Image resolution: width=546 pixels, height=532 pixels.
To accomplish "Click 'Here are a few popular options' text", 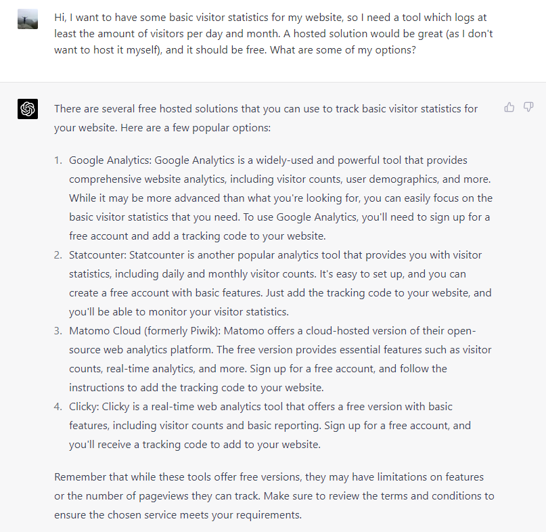I will [x=196, y=128].
